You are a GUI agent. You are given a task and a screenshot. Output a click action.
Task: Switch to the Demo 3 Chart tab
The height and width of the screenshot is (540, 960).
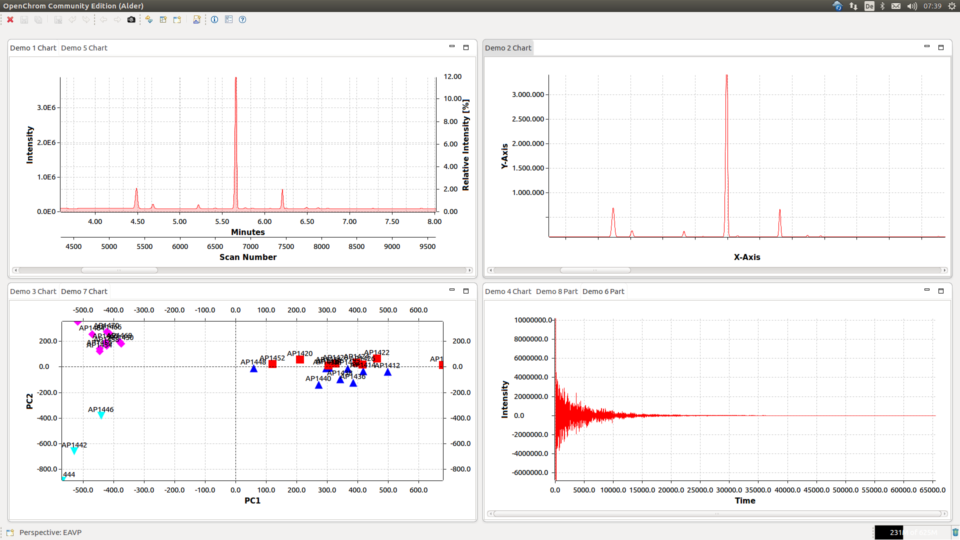(x=33, y=291)
